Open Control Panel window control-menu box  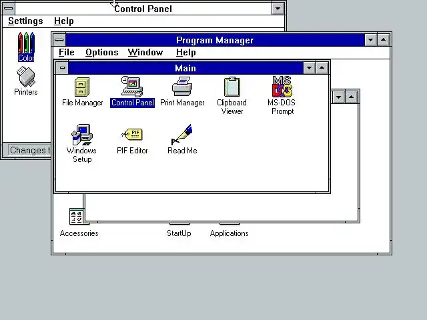click(x=9, y=9)
